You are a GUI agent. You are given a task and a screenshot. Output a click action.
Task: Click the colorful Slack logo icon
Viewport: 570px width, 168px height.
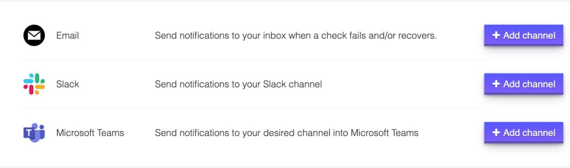coord(34,84)
